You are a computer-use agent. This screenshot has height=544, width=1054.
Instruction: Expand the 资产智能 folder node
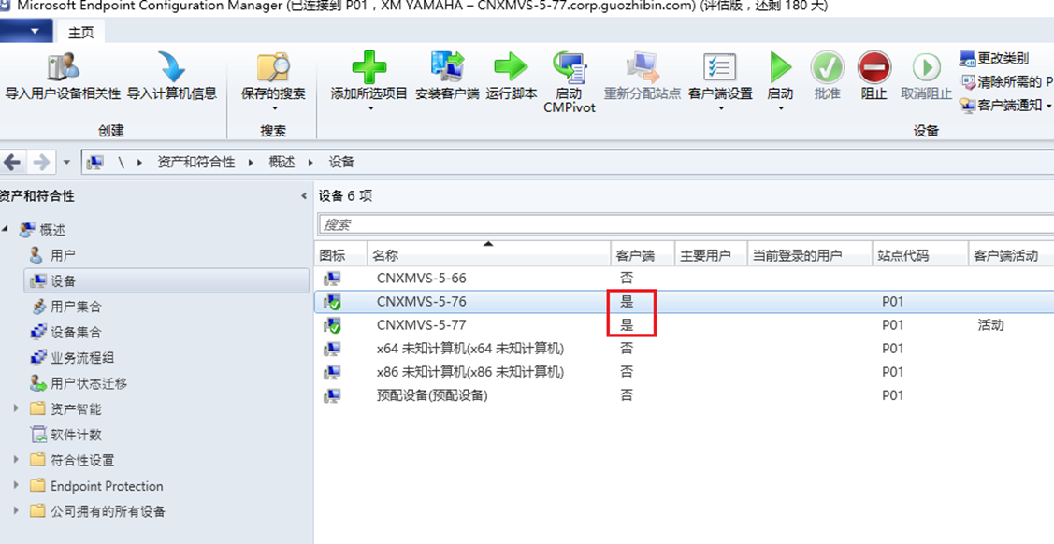coord(16,408)
